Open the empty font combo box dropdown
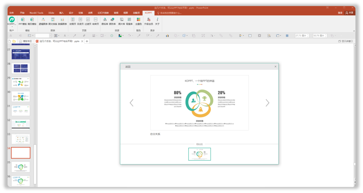The width and height of the screenshot is (363, 193). coord(50,36)
